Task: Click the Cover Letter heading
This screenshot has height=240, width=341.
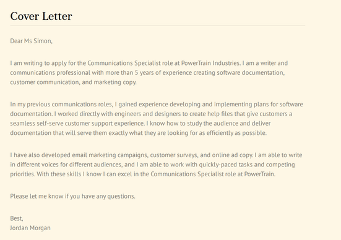Action: pos(41,16)
